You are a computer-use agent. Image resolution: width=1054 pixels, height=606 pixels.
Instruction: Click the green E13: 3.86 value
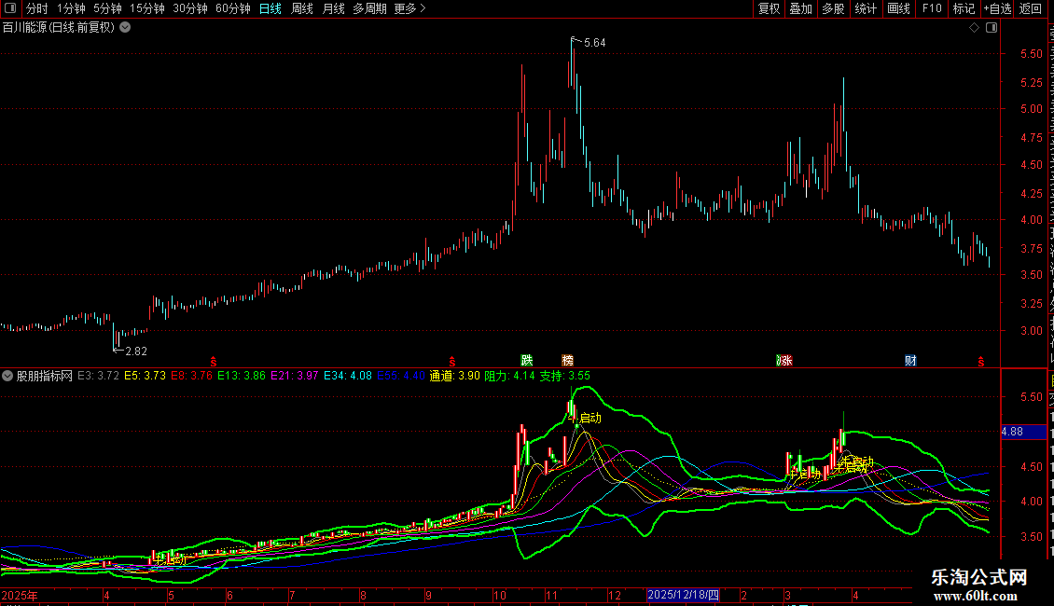click(242, 376)
